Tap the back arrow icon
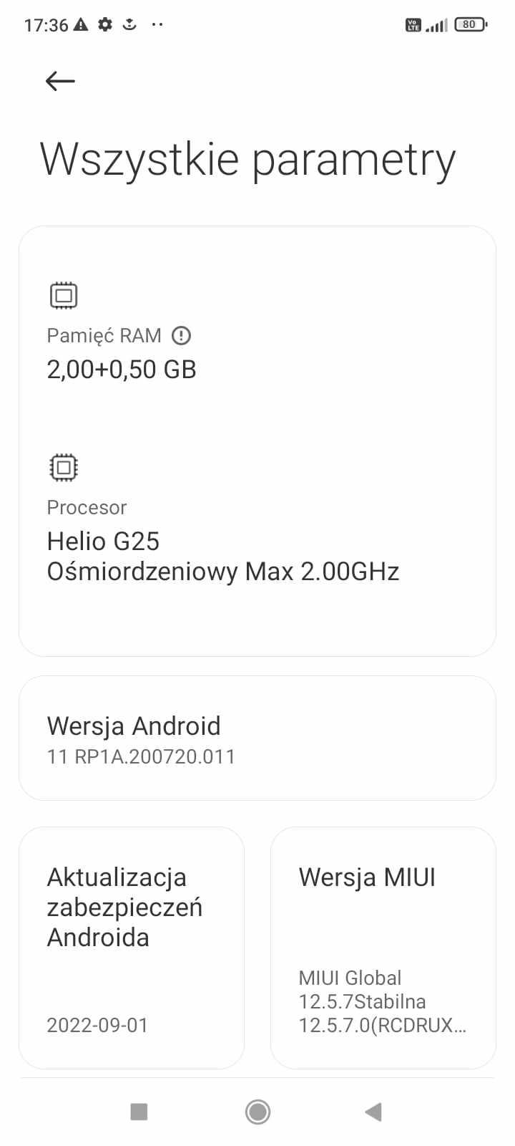 coord(60,81)
